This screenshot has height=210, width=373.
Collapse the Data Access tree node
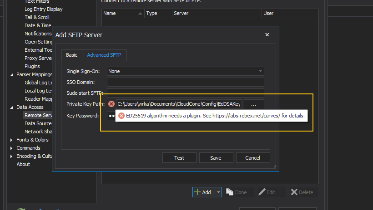pos(11,107)
